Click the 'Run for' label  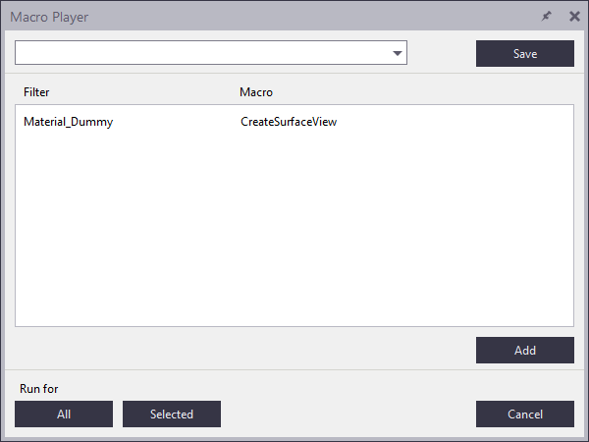click(39, 389)
